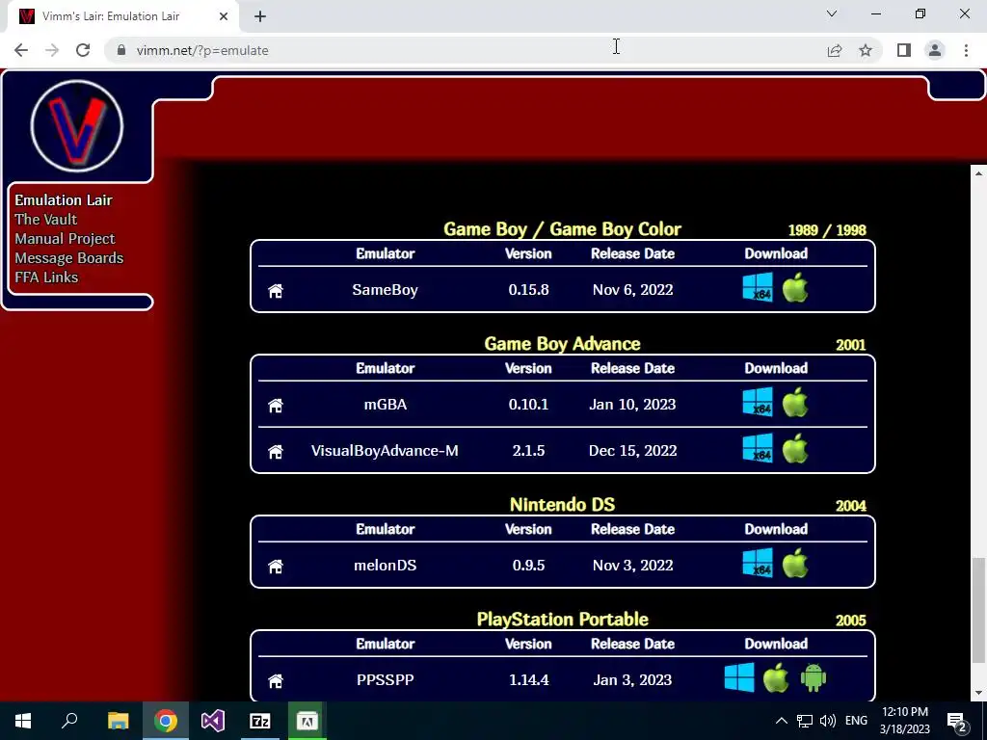Open Chrome profile avatar menu

click(935, 50)
